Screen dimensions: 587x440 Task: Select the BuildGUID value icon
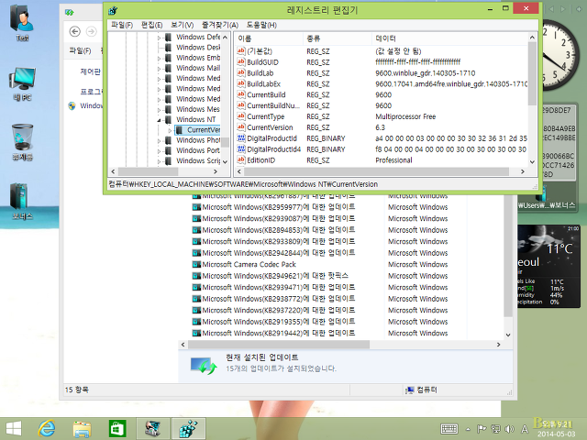(240, 61)
